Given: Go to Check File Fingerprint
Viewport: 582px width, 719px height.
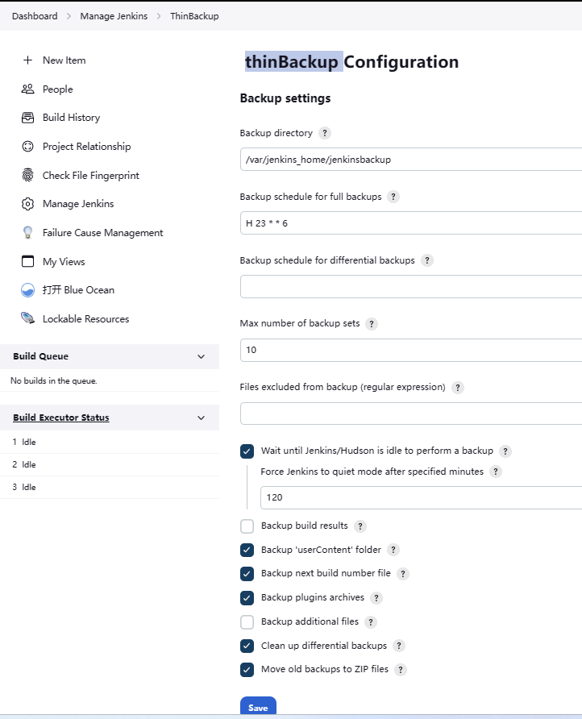Looking at the screenshot, I should coord(91,175).
